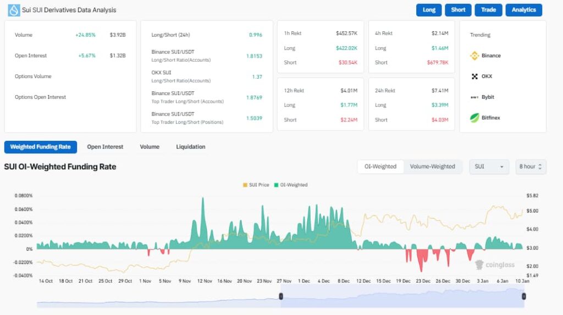Toggle OI-Weighted legend series
The height and width of the screenshot is (315, 563).
(290, 185)
